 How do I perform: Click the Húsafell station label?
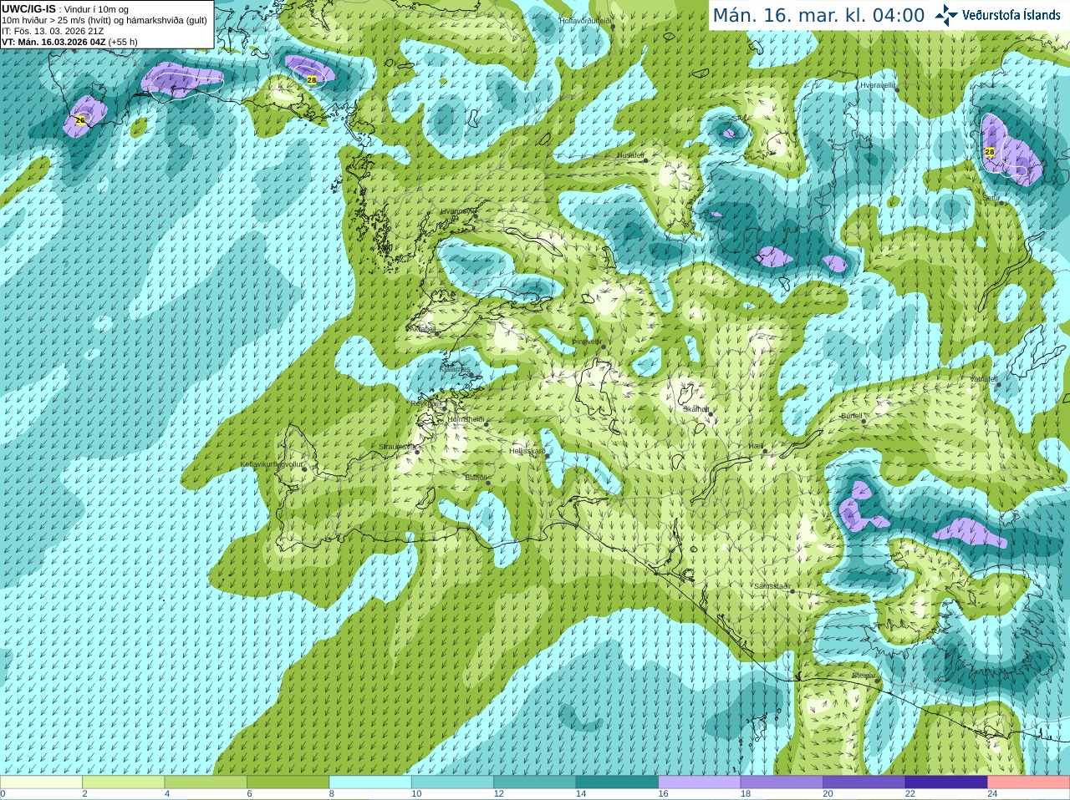[x=630, y=155]
